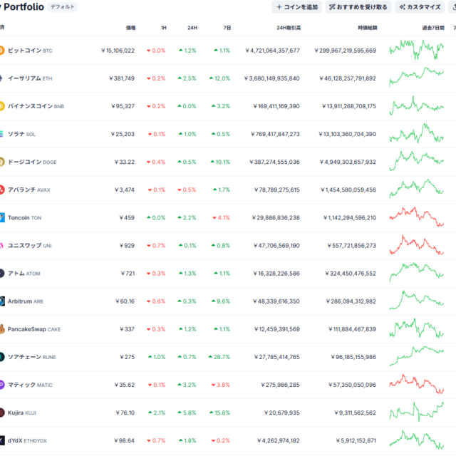Viewport: 456px width, 456px height.
Task: Open ドージコイン DOGE coin link
Action: [x=32, y=162]
